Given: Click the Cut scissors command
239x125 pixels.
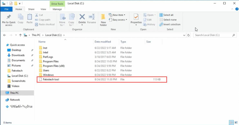Looking at the screenshot, I should (39, 15).
